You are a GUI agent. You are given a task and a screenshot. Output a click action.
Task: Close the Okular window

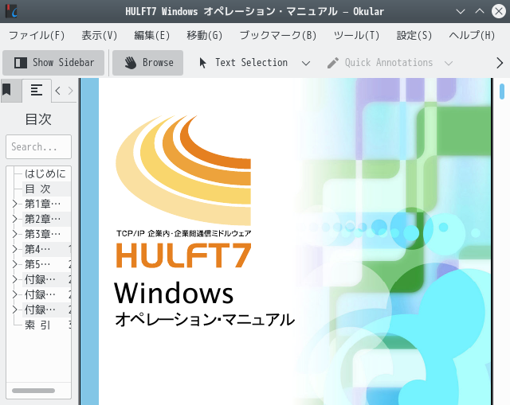(499, 11)
